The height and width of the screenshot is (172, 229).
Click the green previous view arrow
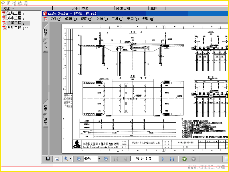[x=184, y=159]
